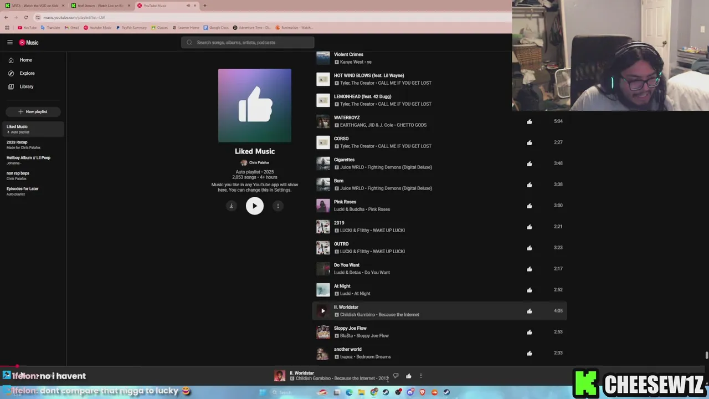Click Pink Roses cover thumbnail
Image resolution: width=709 pixels, height=399 pixels.
pos(323,206)
